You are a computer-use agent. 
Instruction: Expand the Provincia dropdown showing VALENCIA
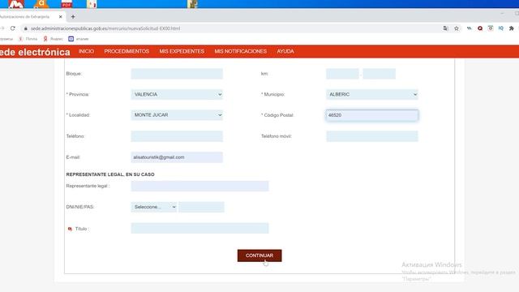pyautogui.click(x=177, y=94)
